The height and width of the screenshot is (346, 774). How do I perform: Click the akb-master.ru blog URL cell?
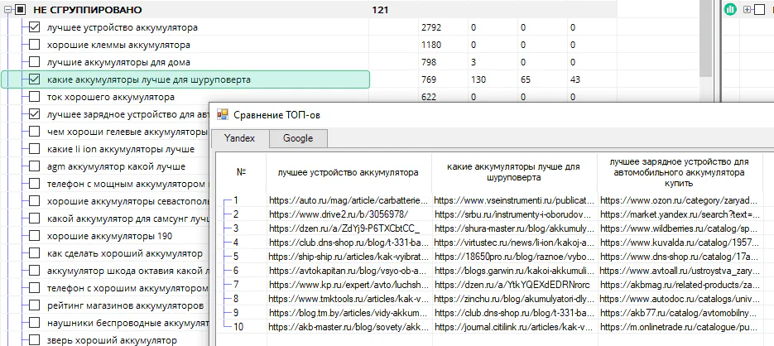coord(349,326)
